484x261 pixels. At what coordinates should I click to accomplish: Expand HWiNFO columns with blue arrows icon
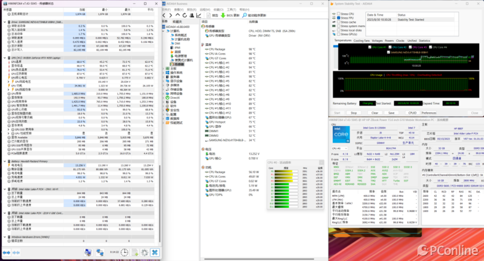tap(7, 253)
